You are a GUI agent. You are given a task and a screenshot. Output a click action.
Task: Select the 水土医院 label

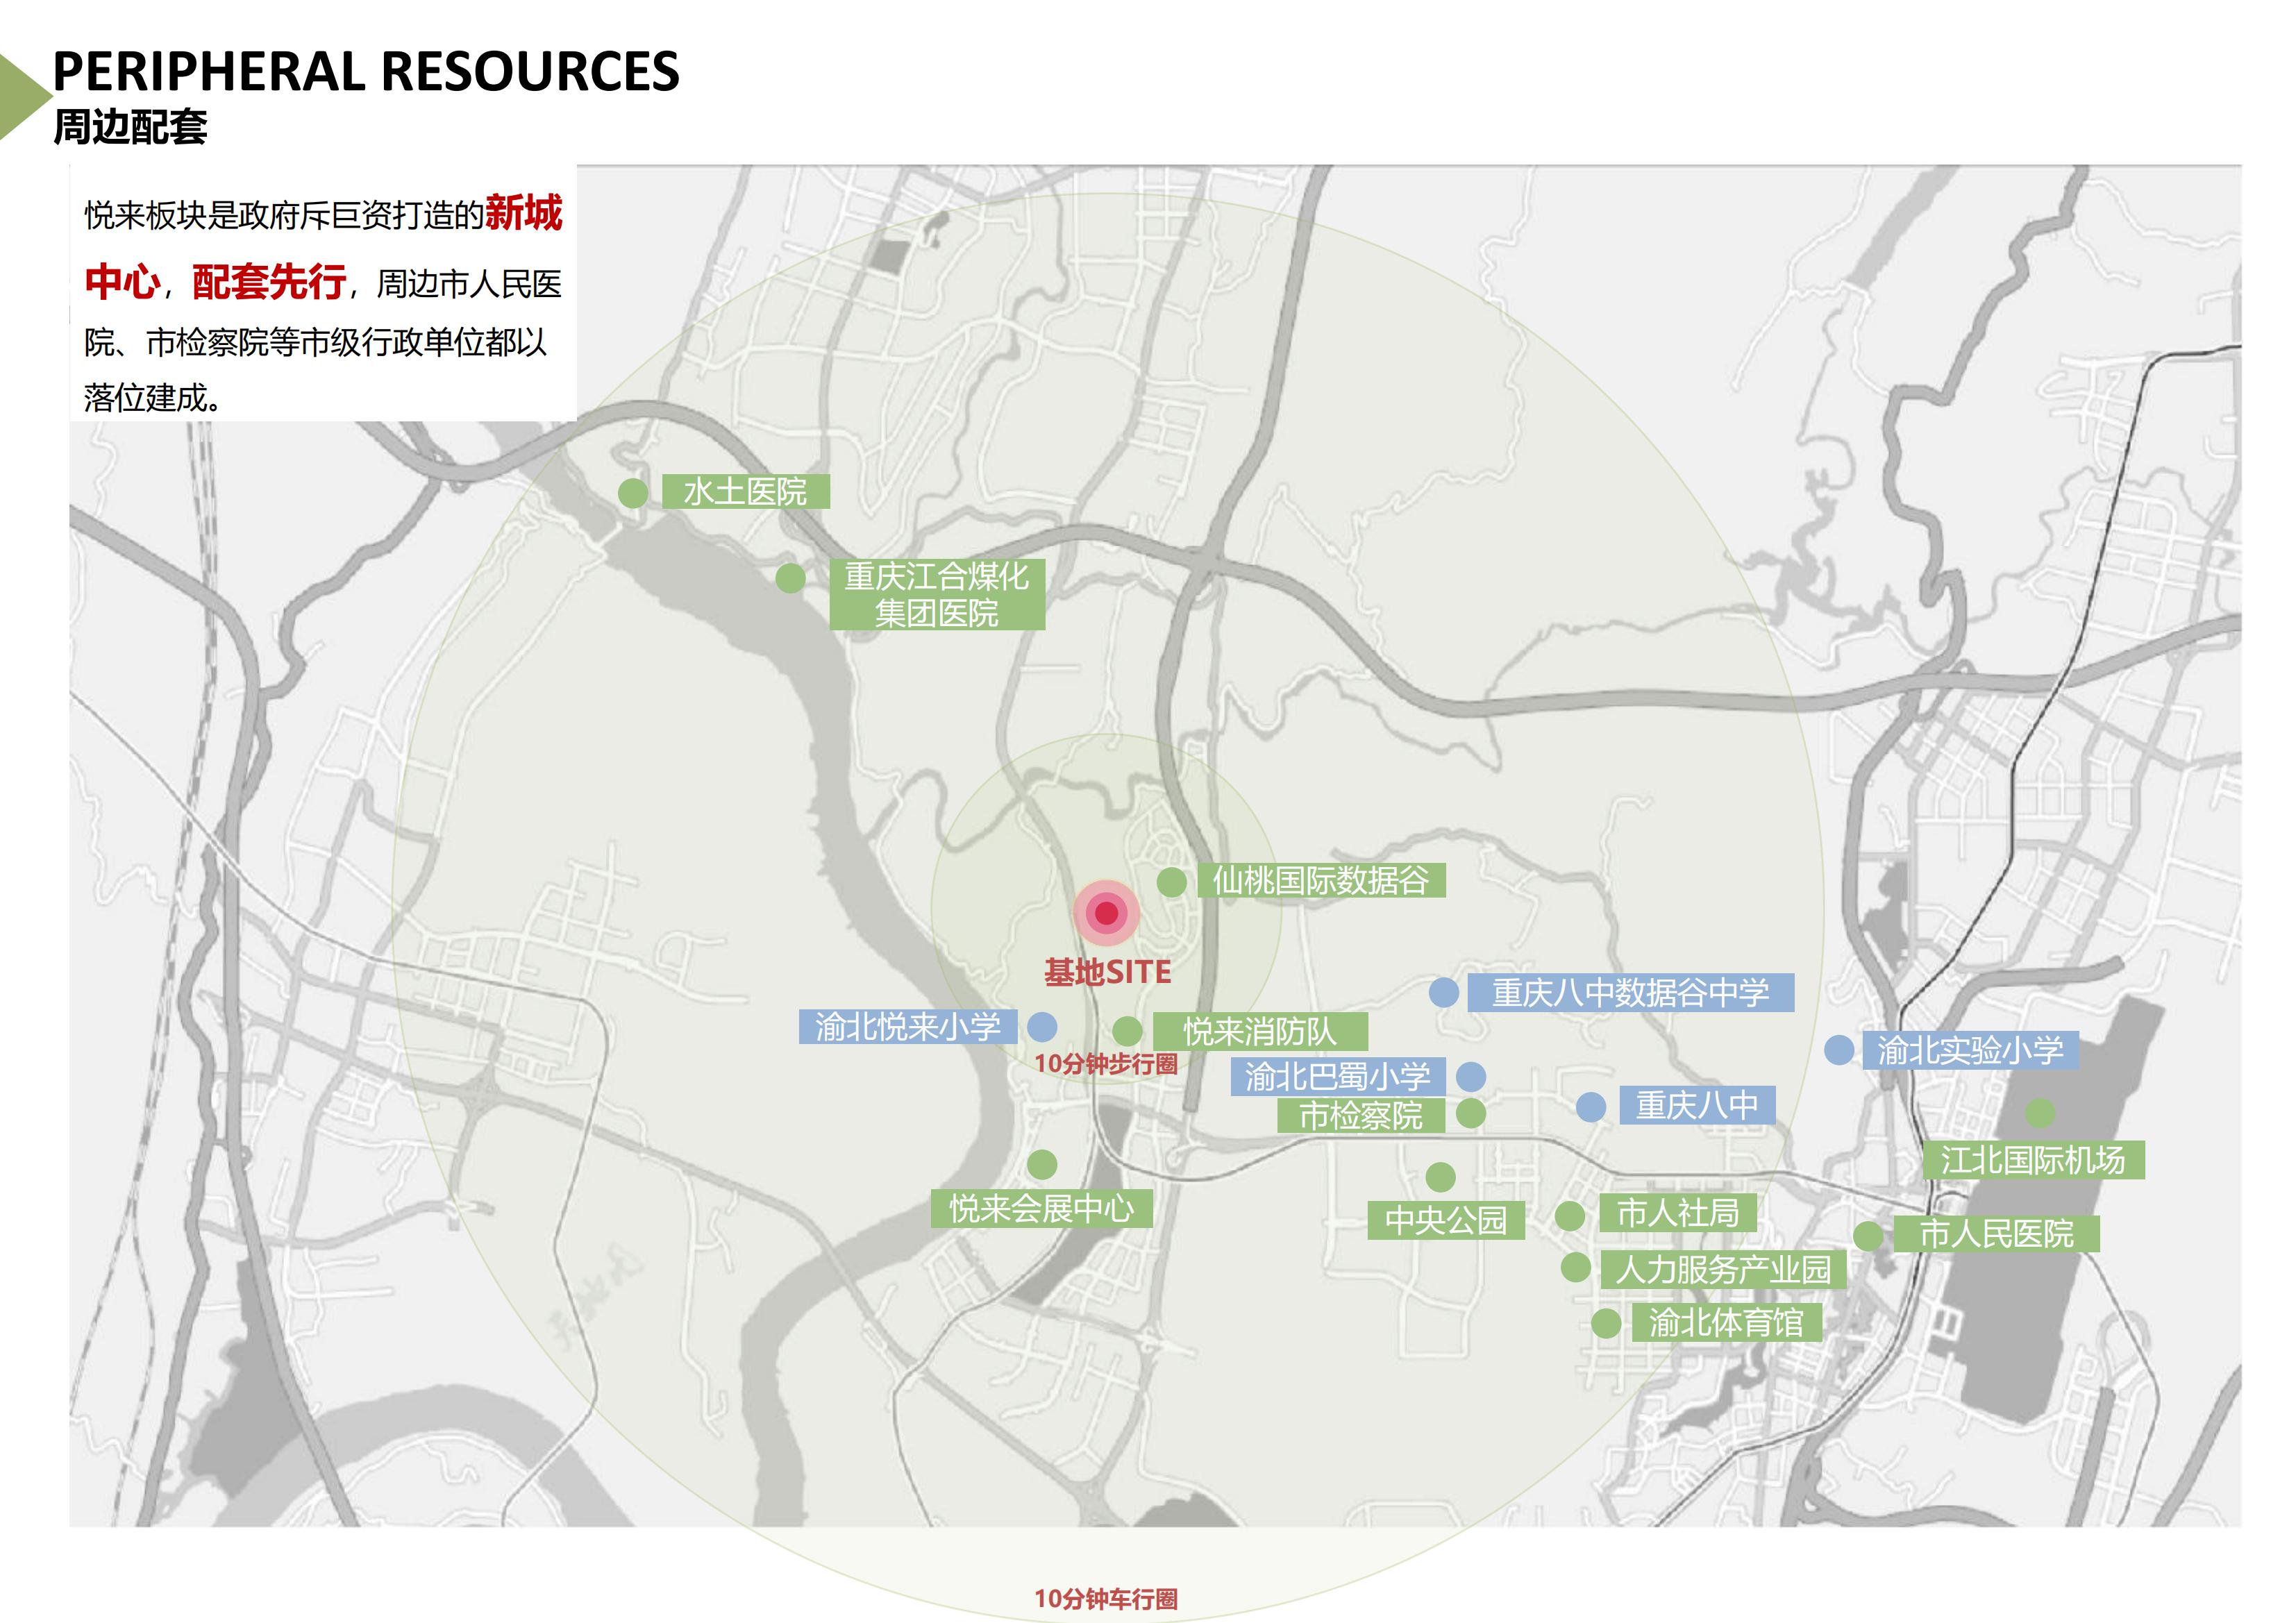(x=746, y=492)
